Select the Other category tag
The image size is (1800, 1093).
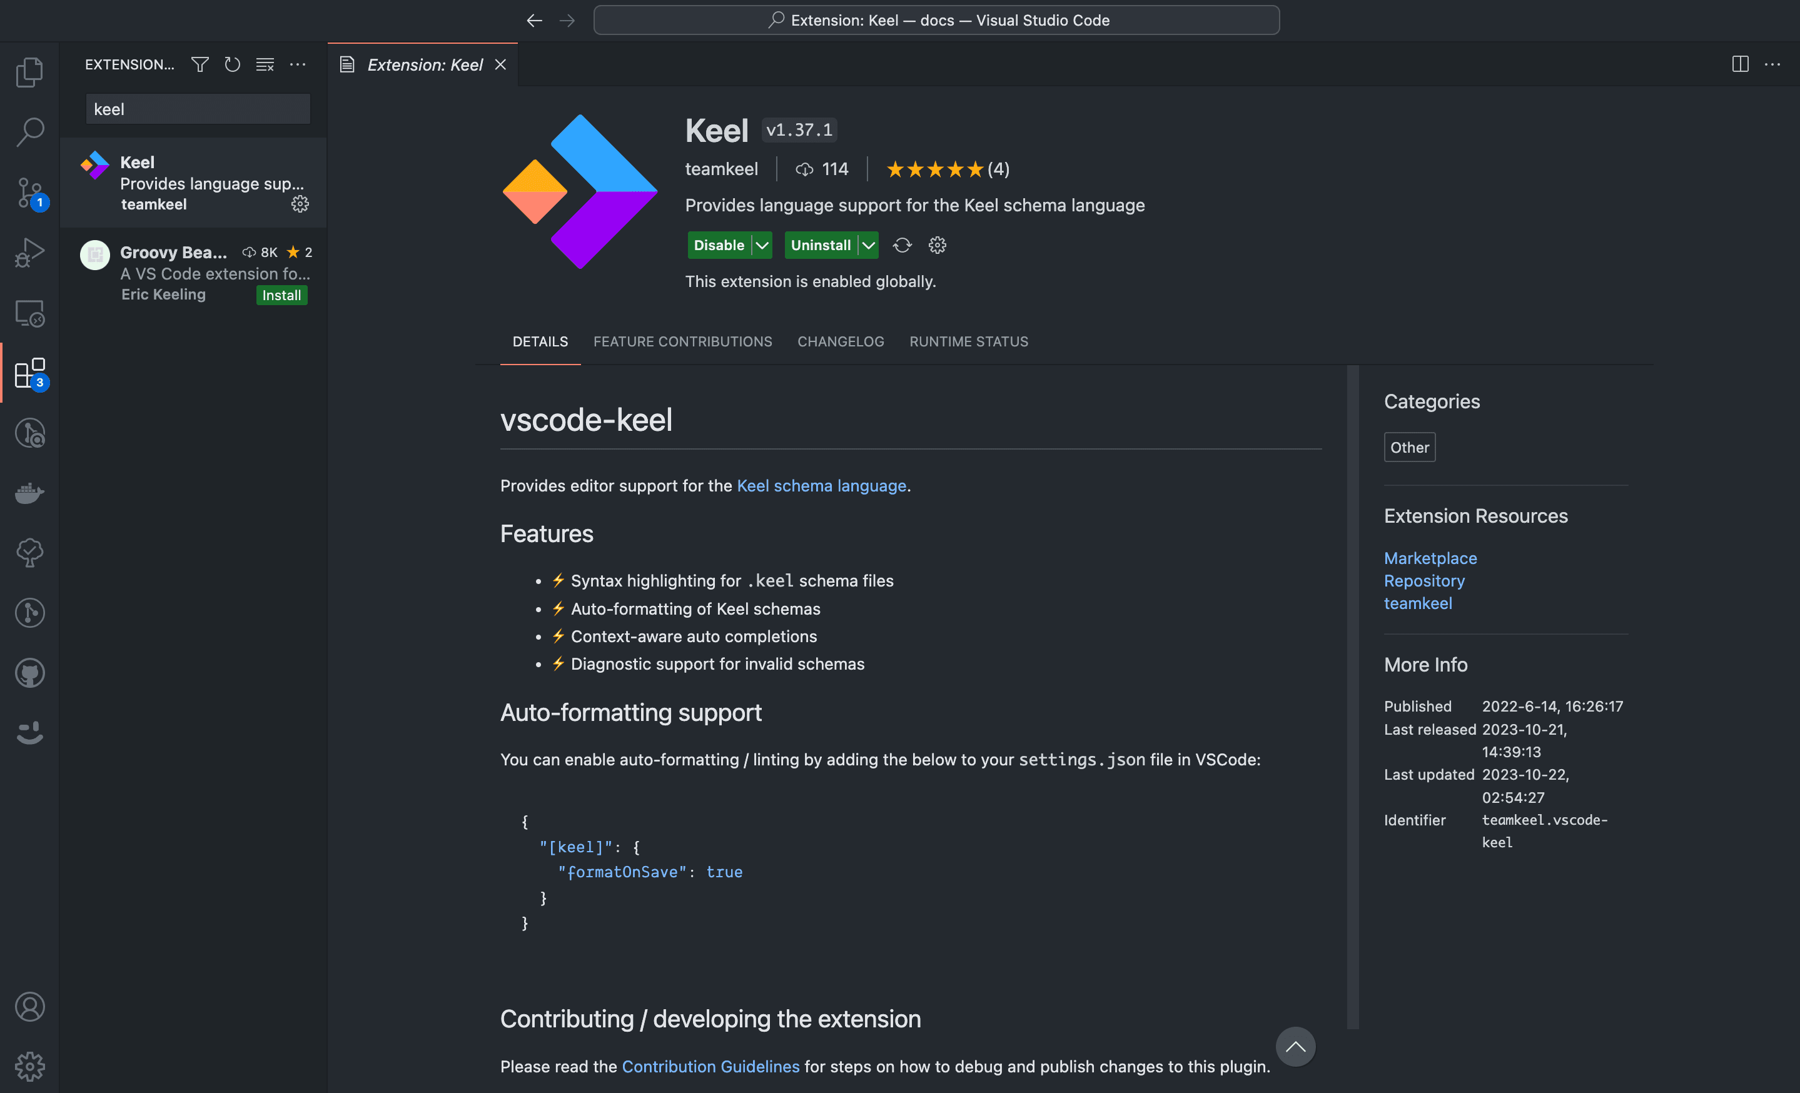1409,447
